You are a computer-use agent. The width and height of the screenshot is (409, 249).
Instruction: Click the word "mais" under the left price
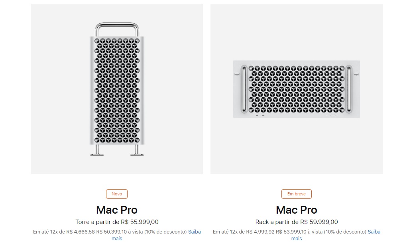click(116, 238)
